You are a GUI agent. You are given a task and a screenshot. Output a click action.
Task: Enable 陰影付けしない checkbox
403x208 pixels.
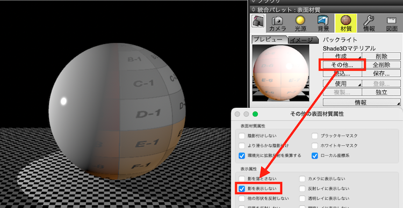click(x=242, y=136)
